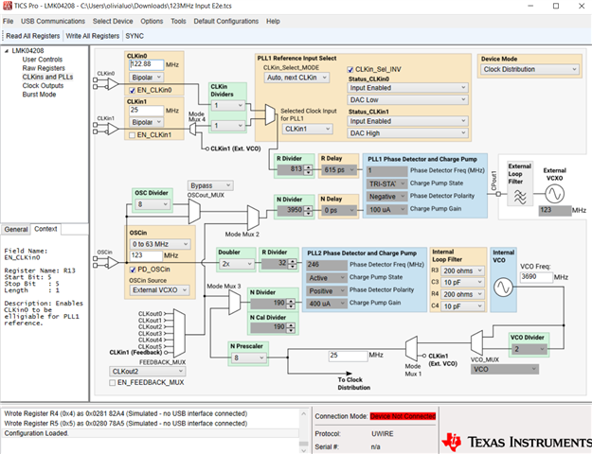
Task: Click the Internal VCO sine wave symbol
Action: tap(503, 288)
